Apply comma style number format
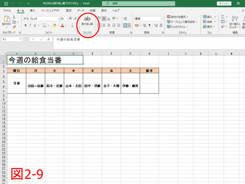 click(150, 25)
